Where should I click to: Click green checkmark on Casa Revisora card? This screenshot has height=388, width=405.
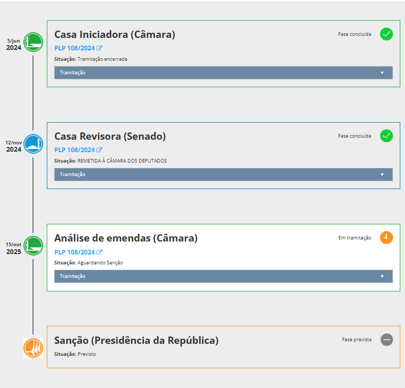[386, 136]
